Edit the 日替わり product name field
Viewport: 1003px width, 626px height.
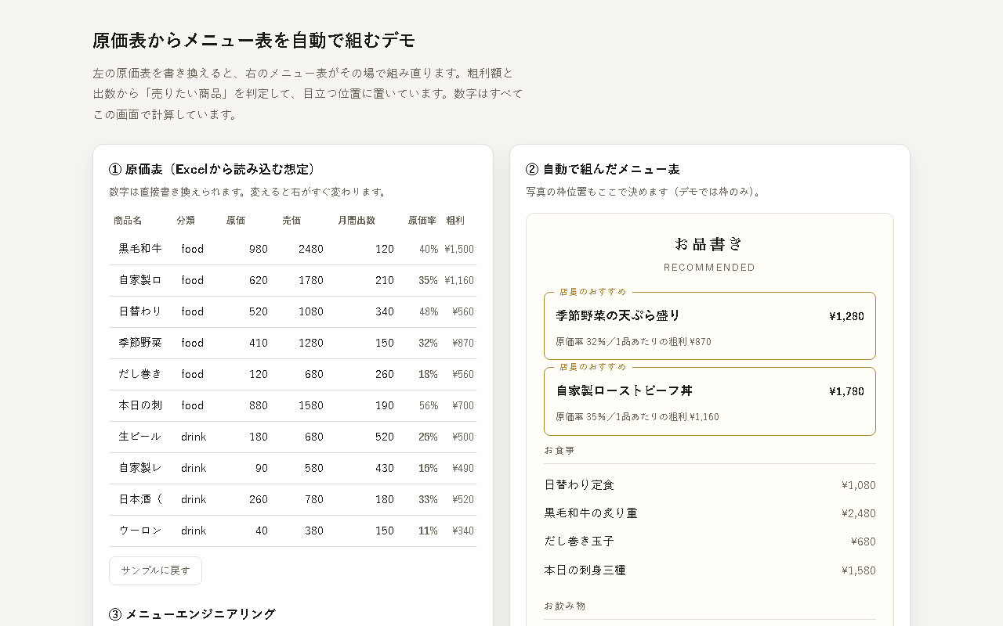[140, 311]
